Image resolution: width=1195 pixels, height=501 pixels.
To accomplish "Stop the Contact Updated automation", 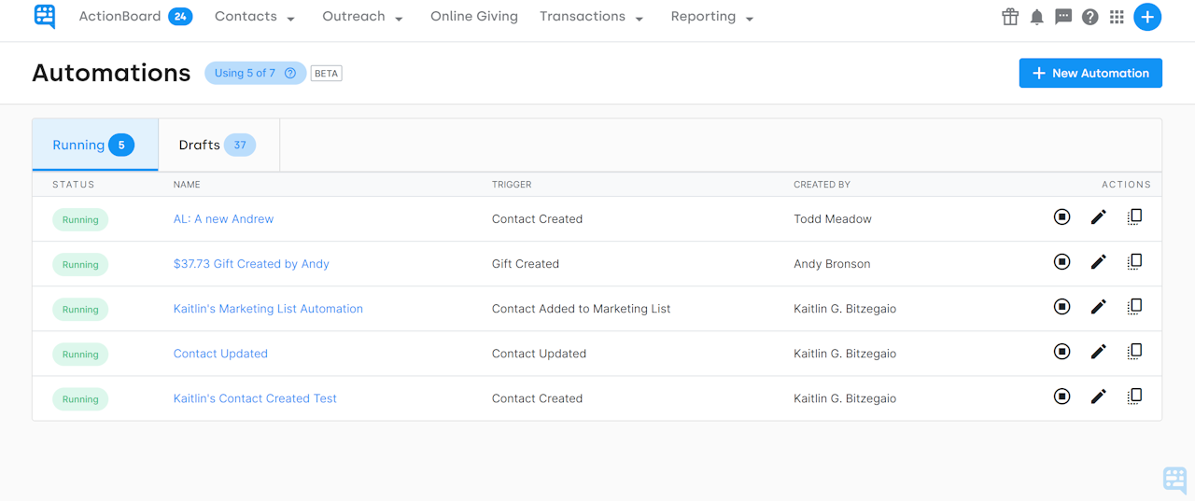I will [1061, 352].
